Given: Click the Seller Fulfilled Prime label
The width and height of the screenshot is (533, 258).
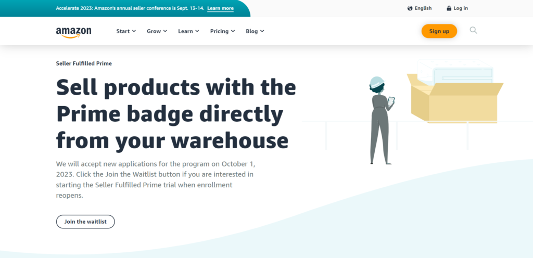Looking at the screenshot, I should (84, 63).
